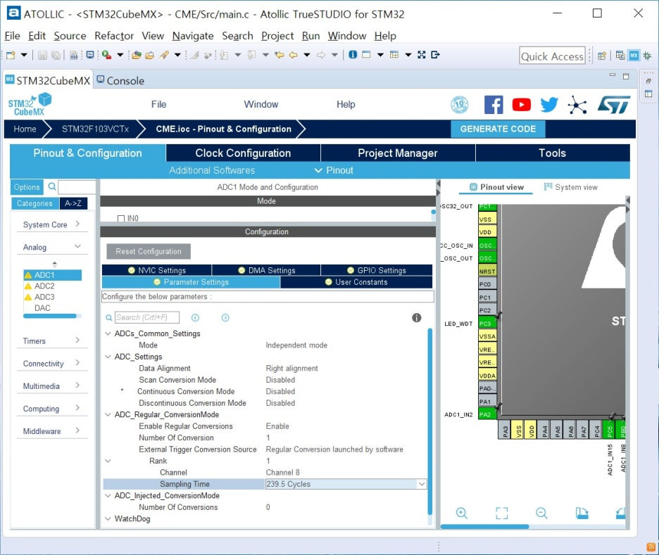Click the GENERATE CODE button
This screenshot has height=555, width=659.
click(498, 129)
